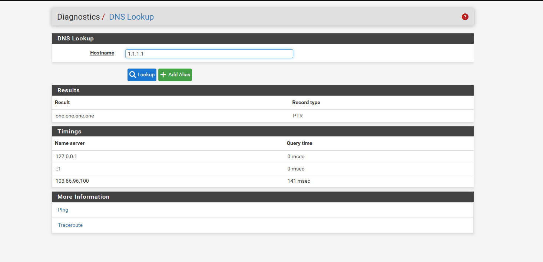
Task: Click the 127.0.0.1 name server row
Action: coord(263,156)
